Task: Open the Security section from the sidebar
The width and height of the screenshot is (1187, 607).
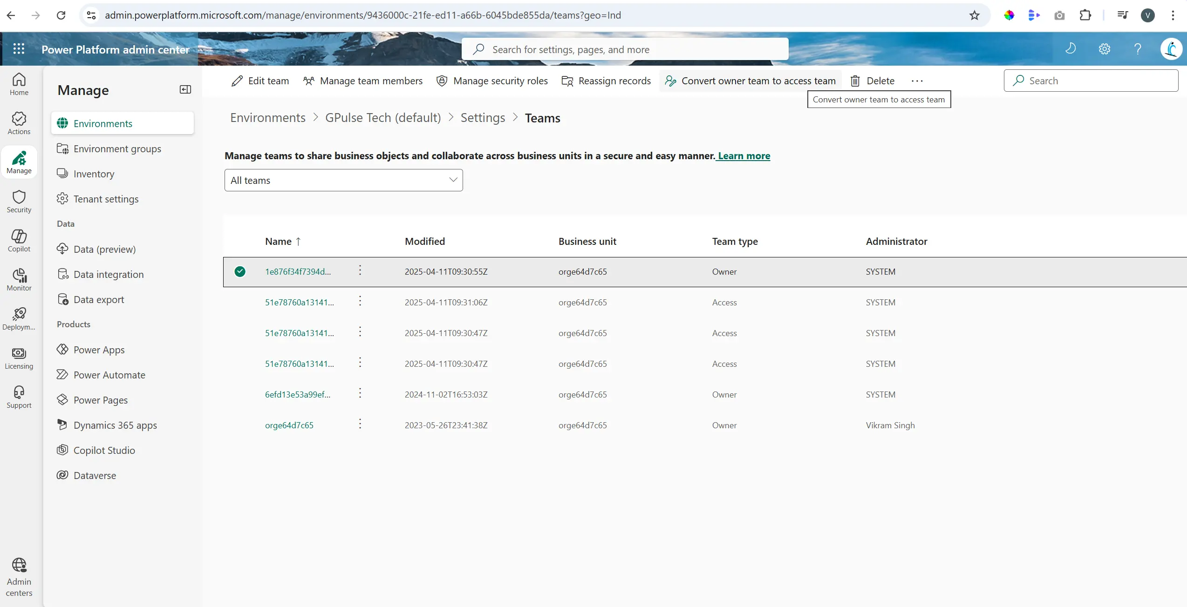Action: [x=19, y=201]
